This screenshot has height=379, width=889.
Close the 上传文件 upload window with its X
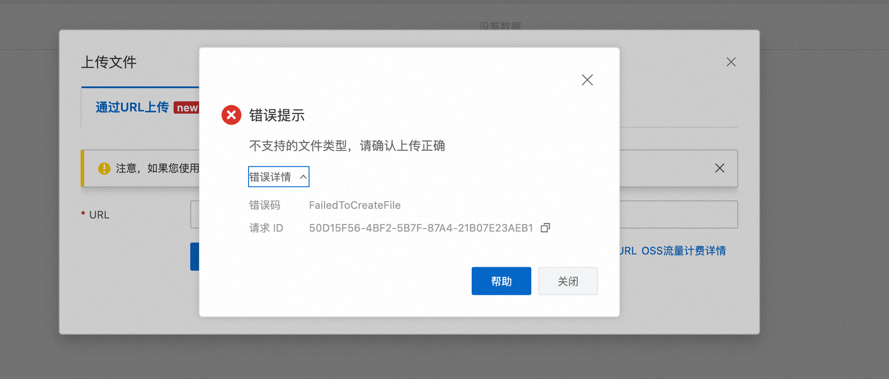731,62
